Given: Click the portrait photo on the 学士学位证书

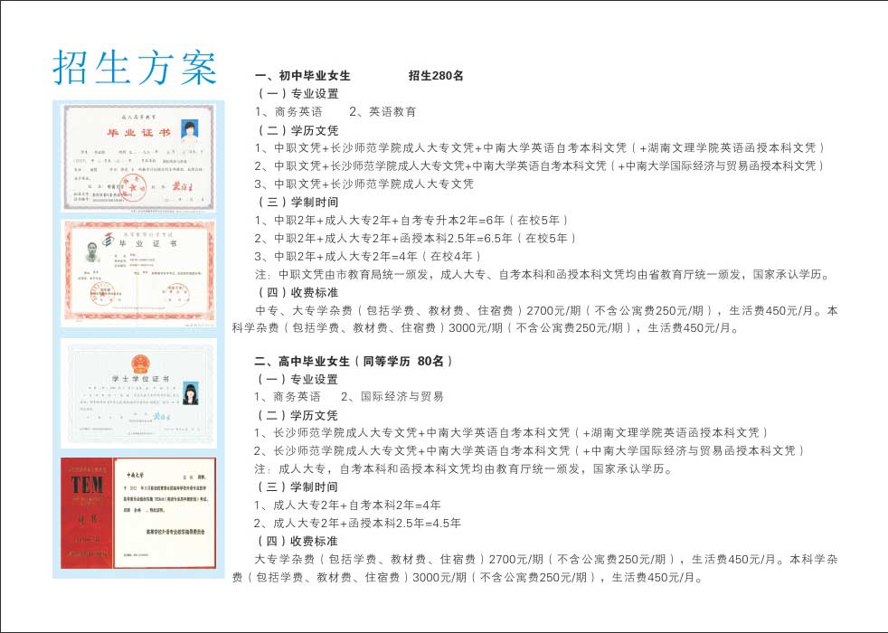Looking at the screenshot, I should [191, 393].
